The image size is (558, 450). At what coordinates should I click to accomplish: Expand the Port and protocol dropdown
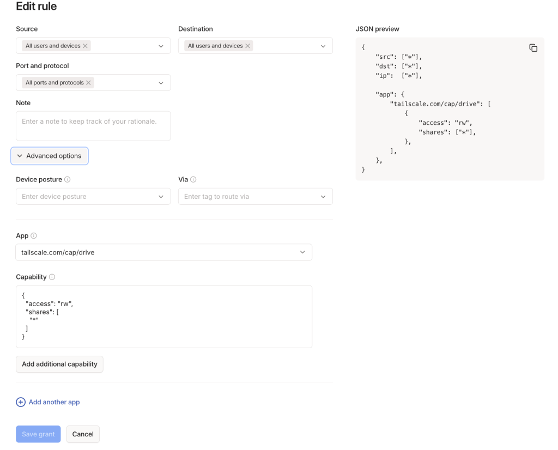pos(161,83)
